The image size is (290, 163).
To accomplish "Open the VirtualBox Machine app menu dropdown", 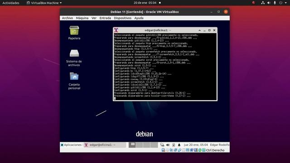I will coord(44,3).
